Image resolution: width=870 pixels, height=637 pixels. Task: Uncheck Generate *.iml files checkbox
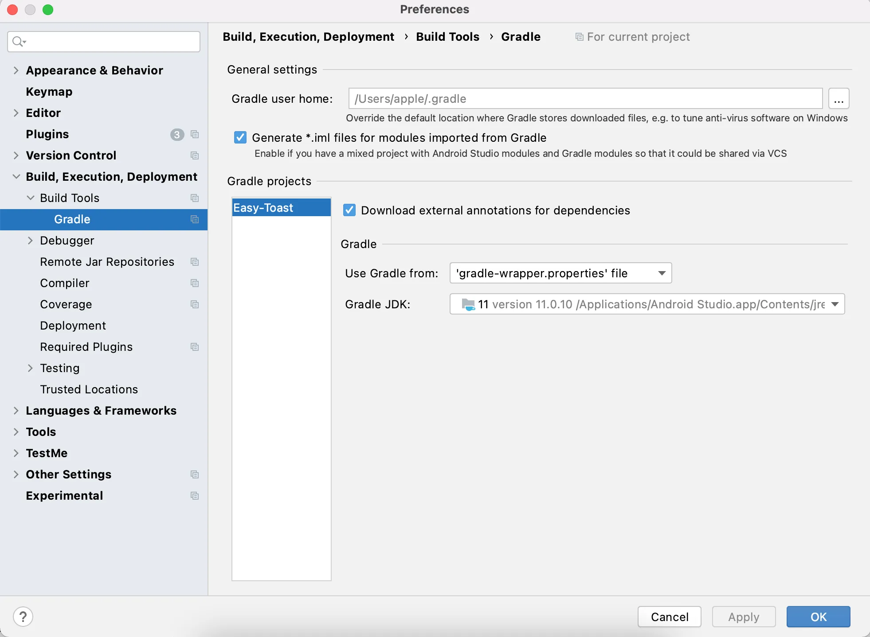pyautogui.click(x=240, y=138)
